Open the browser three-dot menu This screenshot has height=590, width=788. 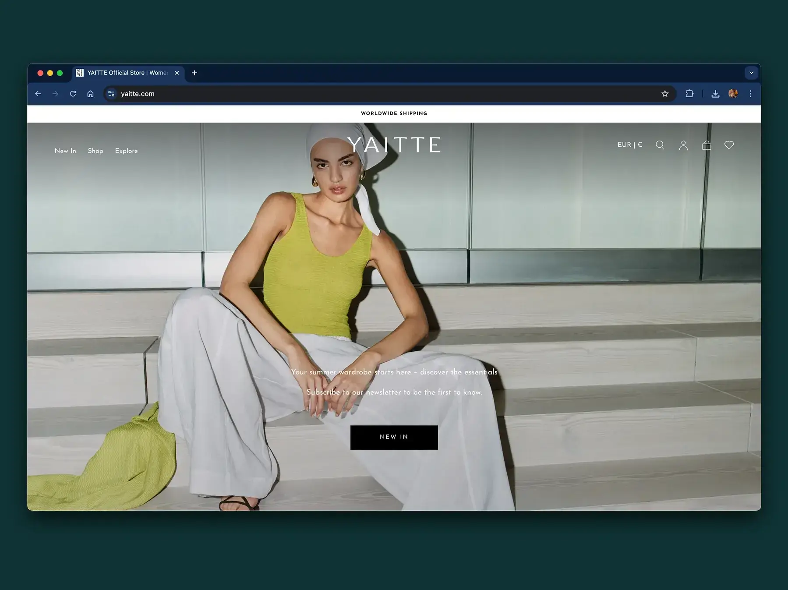[x=750, y=94]
